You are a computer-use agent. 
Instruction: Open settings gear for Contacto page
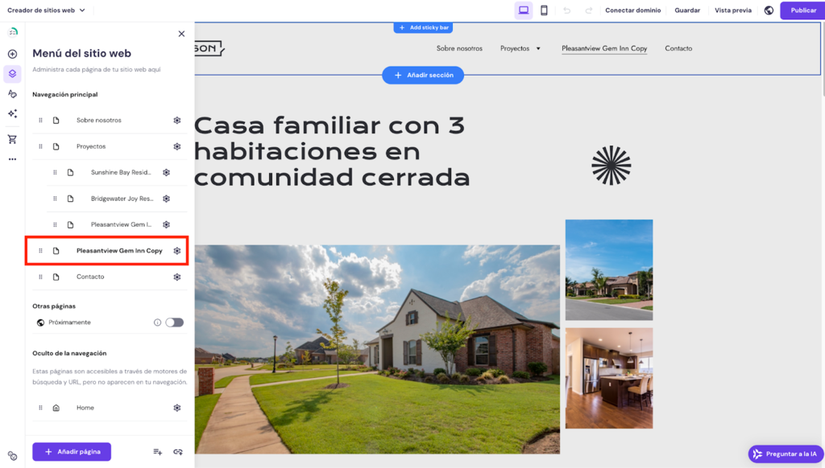[x=177, y=276]
